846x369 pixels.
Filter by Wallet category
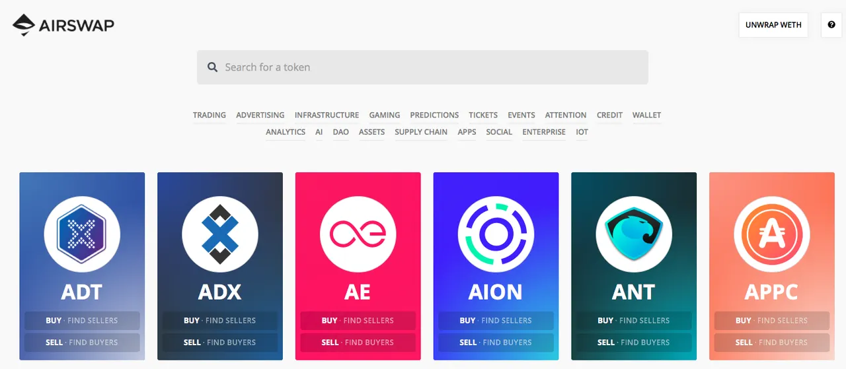pos(646,115)
